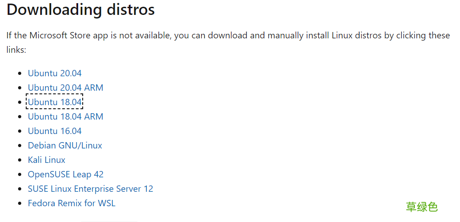Click the Ubuntu 20.04 ARM link
This screenshot has height=222, width=460.
click(66, 88)
